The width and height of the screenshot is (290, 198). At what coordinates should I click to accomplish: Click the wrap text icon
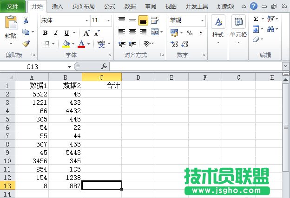coord(155,20)
